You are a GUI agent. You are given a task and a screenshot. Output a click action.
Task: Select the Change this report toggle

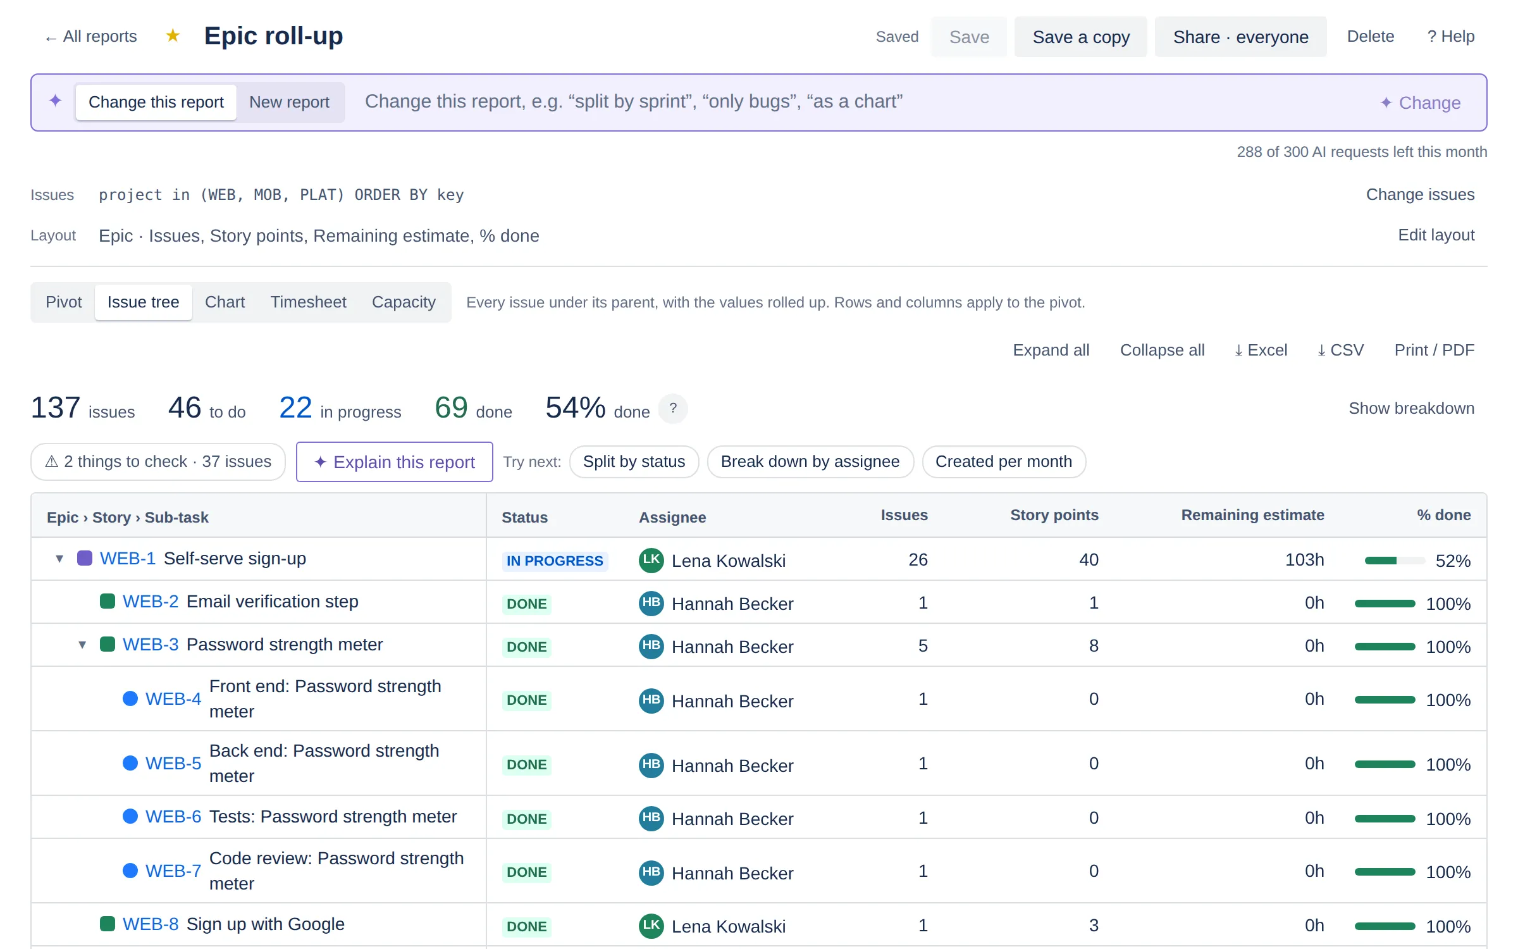click(x=156, y=102)
